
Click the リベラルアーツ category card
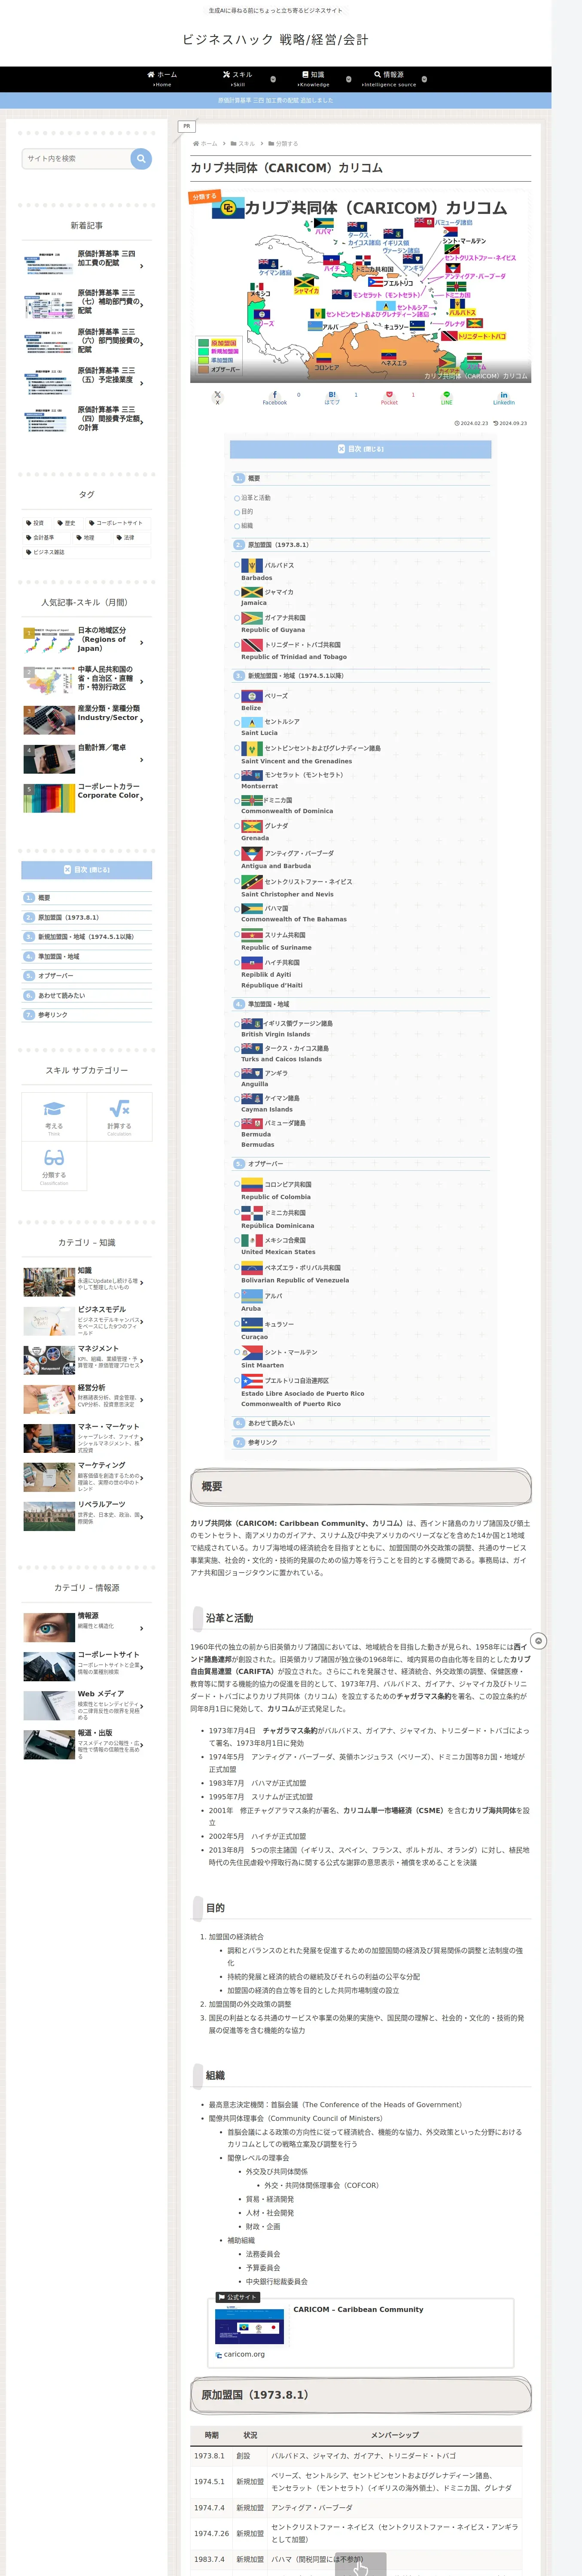[x=84, y=1515]
